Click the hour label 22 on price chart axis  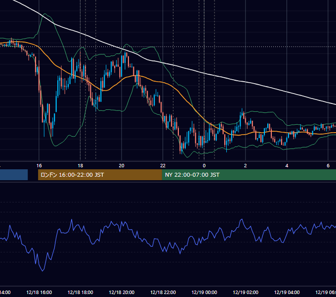point(163,166)
